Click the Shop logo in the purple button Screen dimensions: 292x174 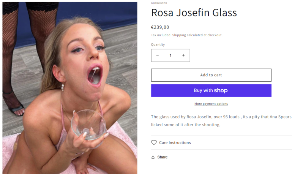(x=221, y=90)
